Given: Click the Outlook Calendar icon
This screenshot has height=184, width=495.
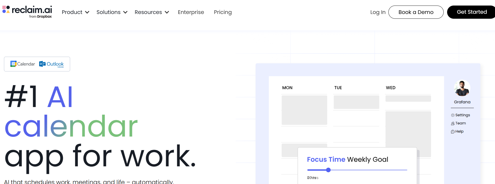Looking at the screenshot, I should pos(42,64).
